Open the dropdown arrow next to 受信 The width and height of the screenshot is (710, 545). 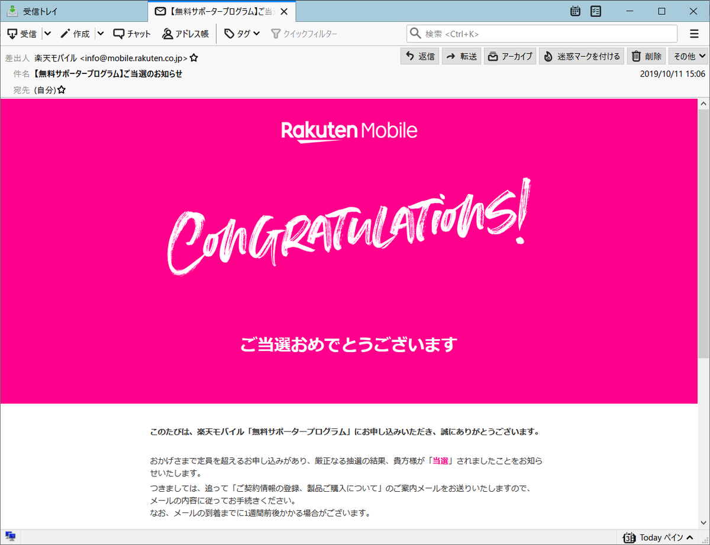(x=47, y=34)
